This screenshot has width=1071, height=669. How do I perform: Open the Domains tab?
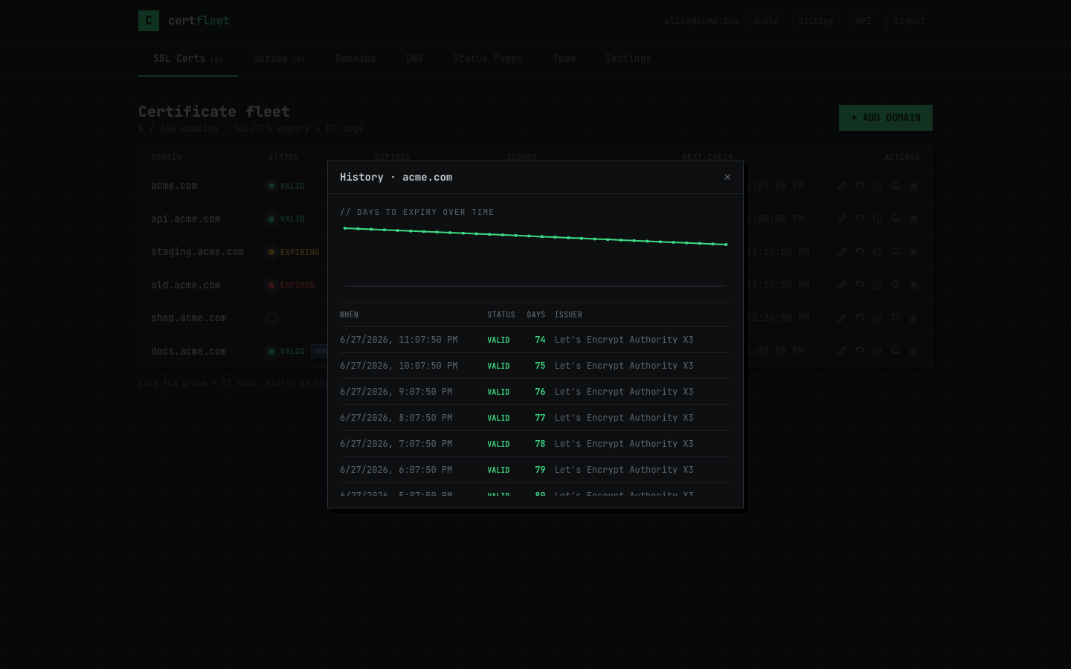click(356, 59)
